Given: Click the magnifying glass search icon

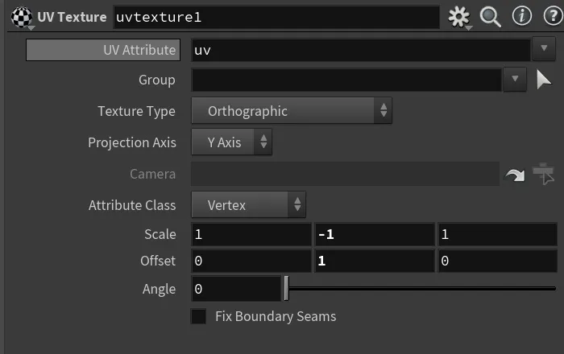Looking at the screenshot, I should [490, 17].
